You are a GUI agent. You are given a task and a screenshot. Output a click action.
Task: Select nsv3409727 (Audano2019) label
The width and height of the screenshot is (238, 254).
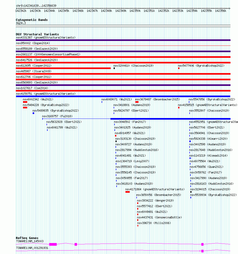tap(134, 144)
